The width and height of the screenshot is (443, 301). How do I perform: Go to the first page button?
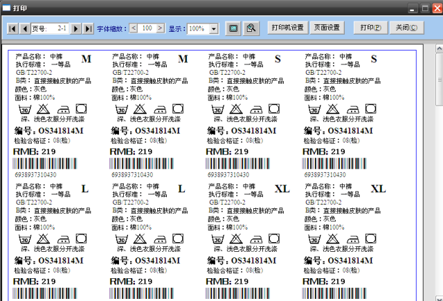12,28
